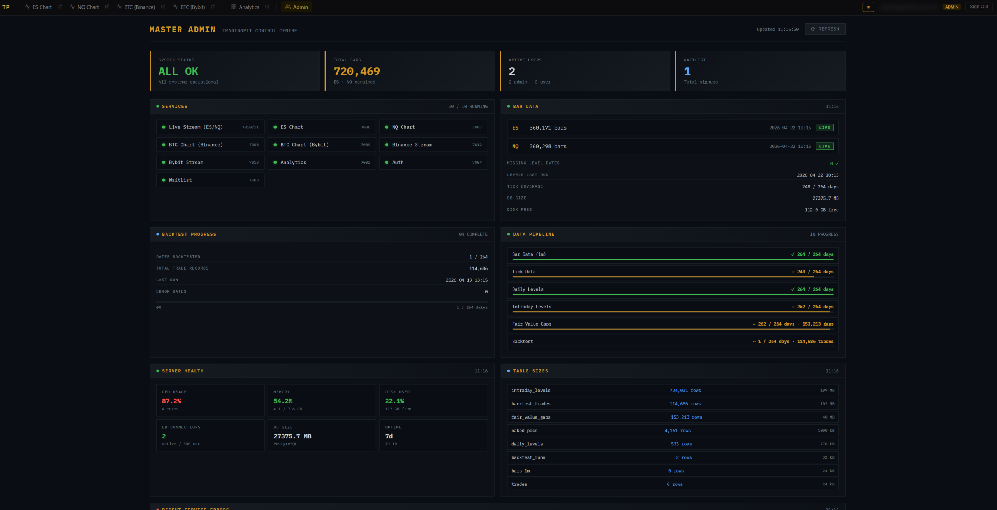Select the bars_1m table row
This screenshot has height=510, width=997.
(x=673, y=471)
